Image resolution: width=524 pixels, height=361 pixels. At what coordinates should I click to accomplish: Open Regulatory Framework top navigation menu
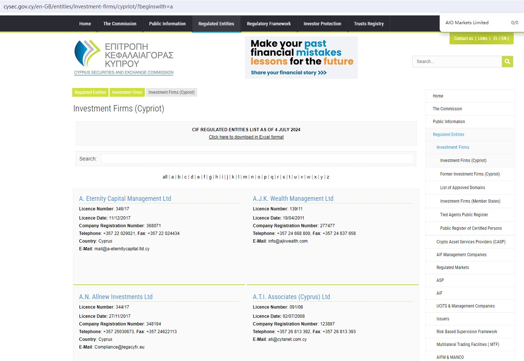269,24
